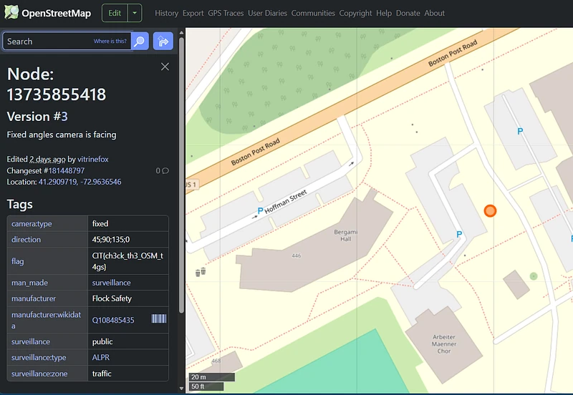Click the flag tag key
Screen dimensions: 573x395
pyautogui.click(x=17, y=261)
